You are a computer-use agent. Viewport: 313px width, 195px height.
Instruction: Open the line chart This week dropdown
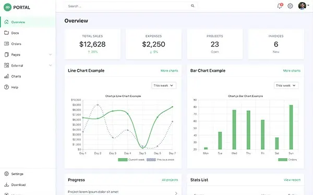(164, 85)
